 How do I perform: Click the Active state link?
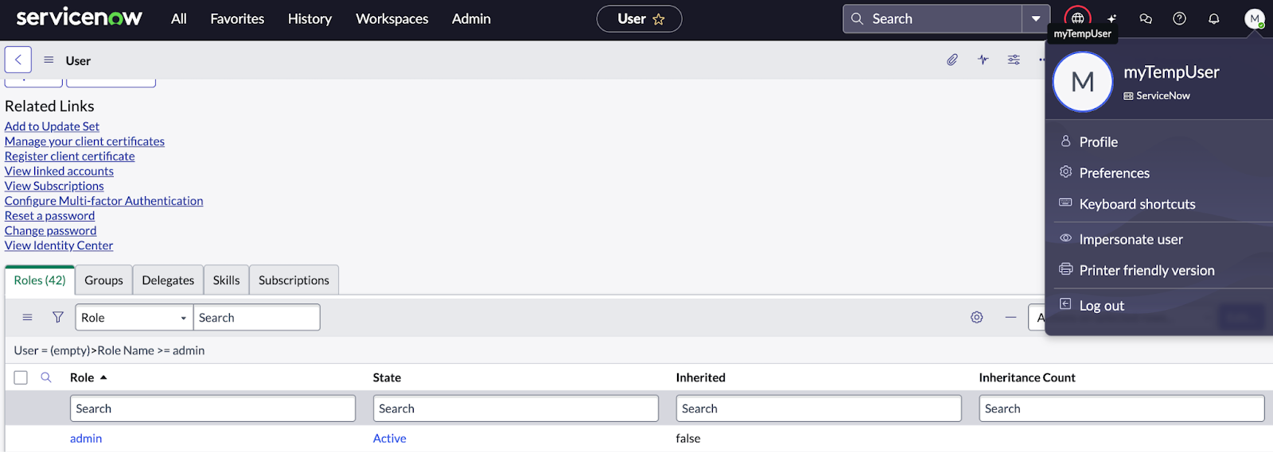point(390,438)
